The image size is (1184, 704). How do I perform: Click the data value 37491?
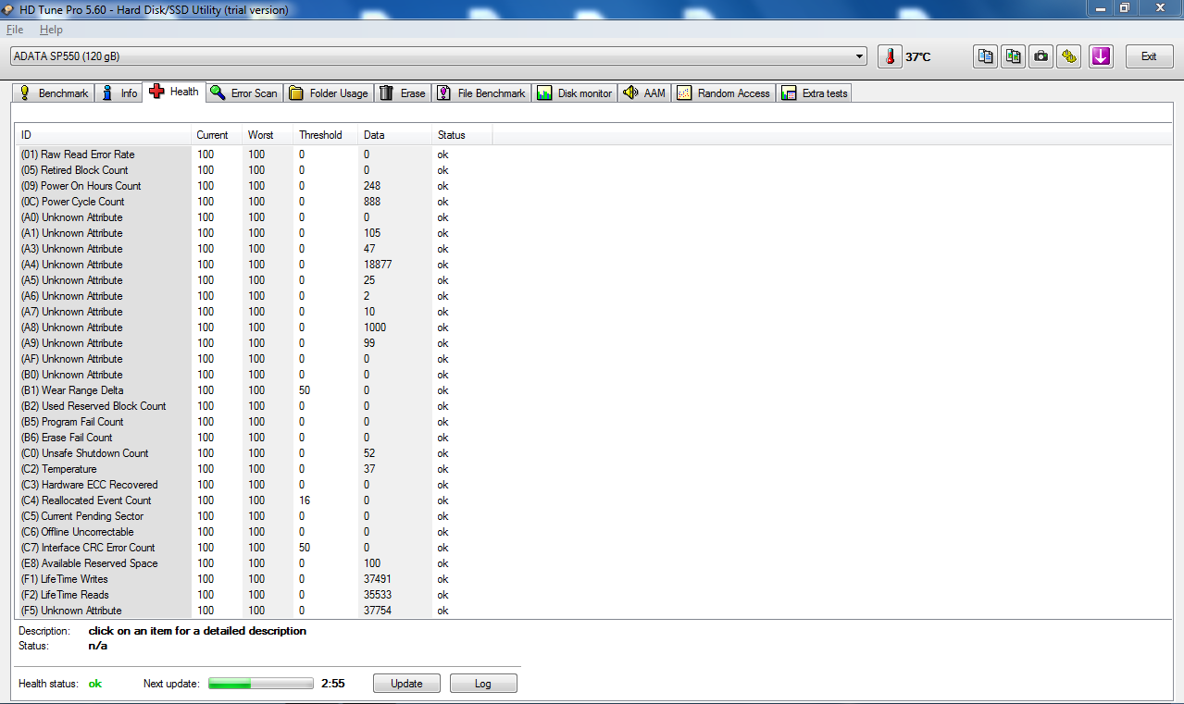(378, 579)
